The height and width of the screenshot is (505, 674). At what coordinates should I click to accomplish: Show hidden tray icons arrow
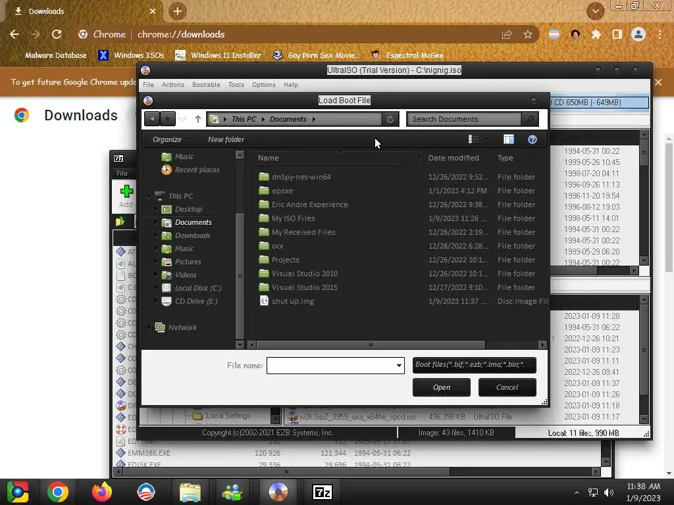(577, 493)
